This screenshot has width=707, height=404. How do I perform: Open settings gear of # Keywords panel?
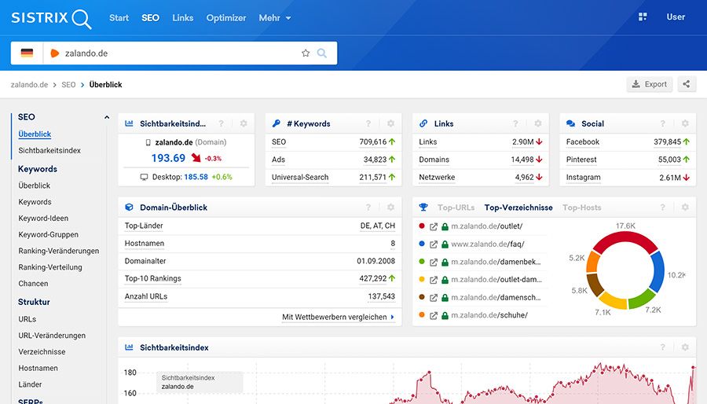click(390, 123)
